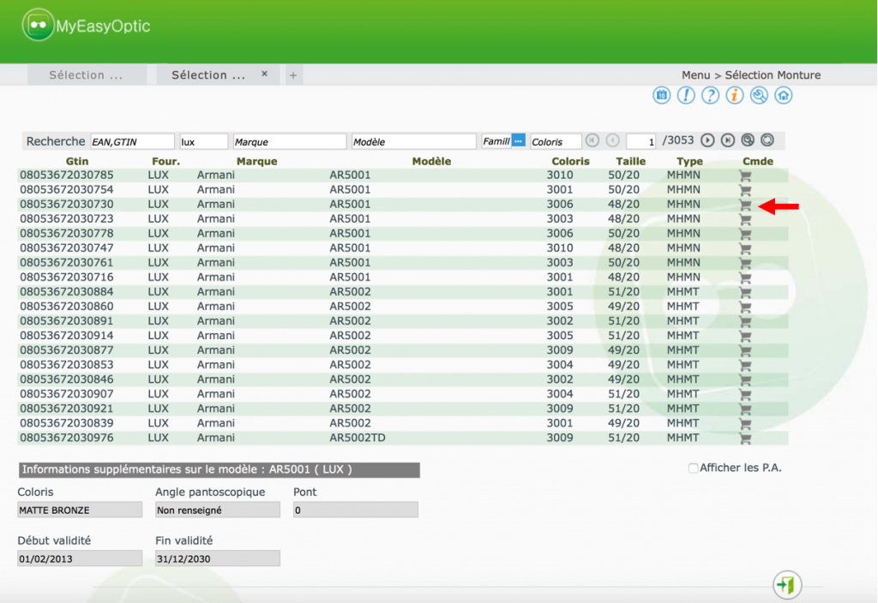Viewport: 878px width, 603px height.
Task: Focus the Marque search field
Action: tap(290, 141)
